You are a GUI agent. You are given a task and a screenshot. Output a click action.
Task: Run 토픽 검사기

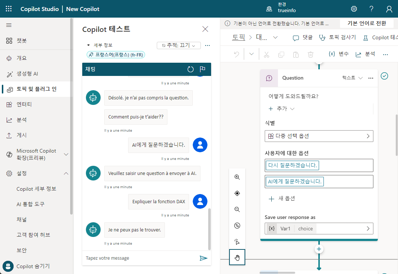(x=337, y=37)
